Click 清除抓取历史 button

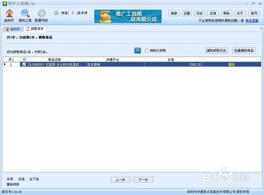pyautogui.click(x=216, y=51)
